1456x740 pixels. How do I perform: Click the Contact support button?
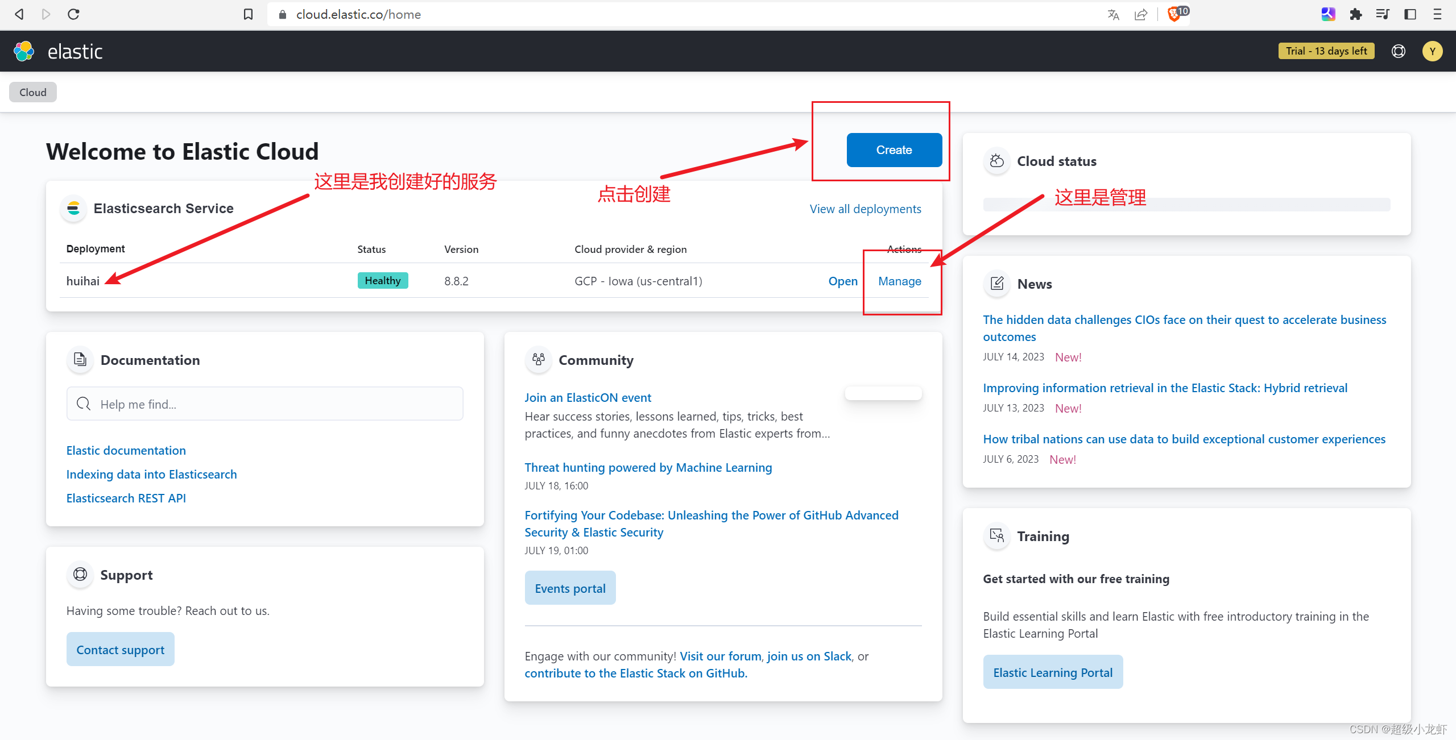pyautogui.click(x=121, y=650)
